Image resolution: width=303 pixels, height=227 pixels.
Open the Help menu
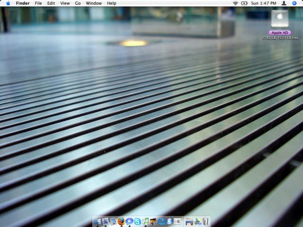112,3
